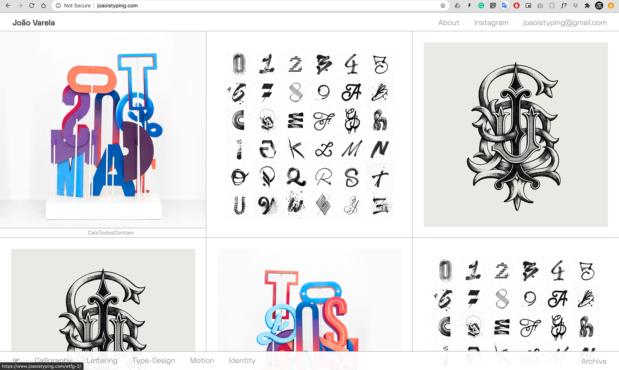Open the red stop-hand ad blocker extension
Viewport: 619px width, 370px height.
click(516, 5)
